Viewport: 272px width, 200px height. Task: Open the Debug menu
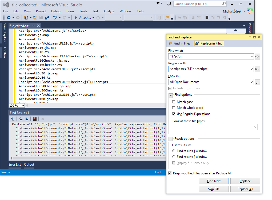click(56, 11)
